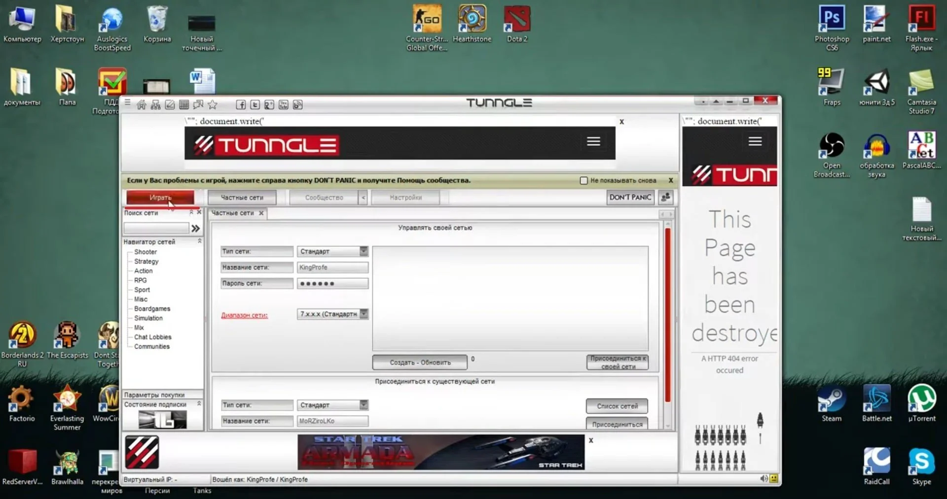Click the vertical scrollbar of private networks panel
The width and height of the screenshot is (947, 499).
(x=668, y=315)
